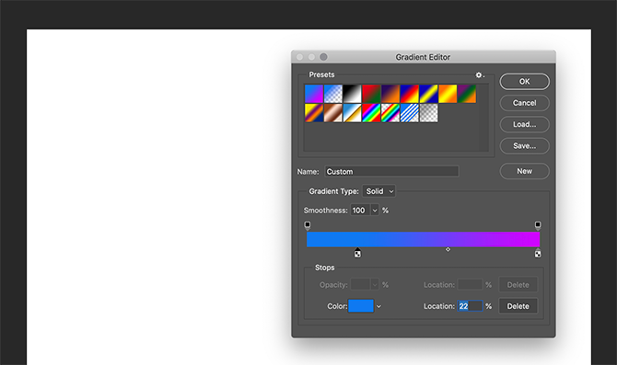The image size is (617, 365).
Task: Open the Presets gear settings menu
Action: coord(479,74)
